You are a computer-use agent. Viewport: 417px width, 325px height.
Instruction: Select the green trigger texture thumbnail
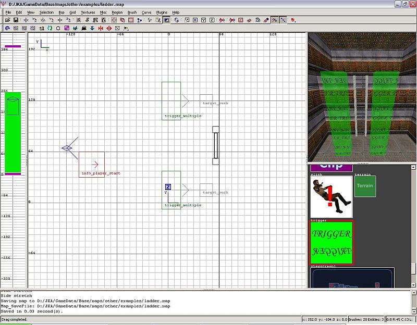coord(332,243)
